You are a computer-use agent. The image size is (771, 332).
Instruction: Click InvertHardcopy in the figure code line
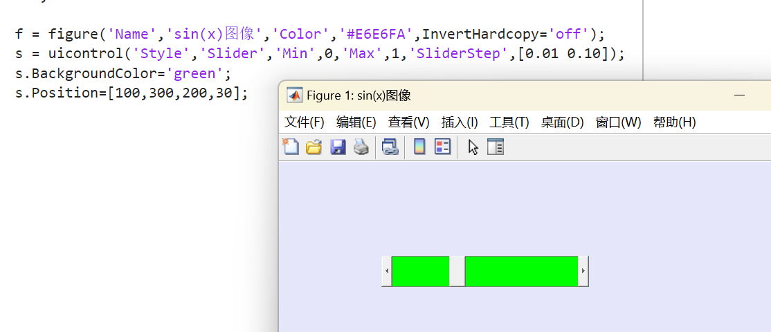(x=481, y=35)
